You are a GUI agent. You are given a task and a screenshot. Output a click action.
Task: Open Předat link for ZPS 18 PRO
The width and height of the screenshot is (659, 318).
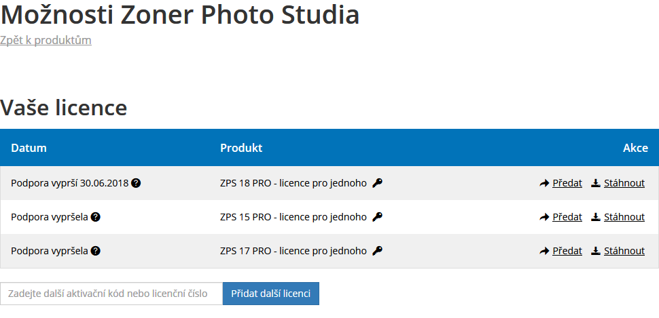coord(567,183)
